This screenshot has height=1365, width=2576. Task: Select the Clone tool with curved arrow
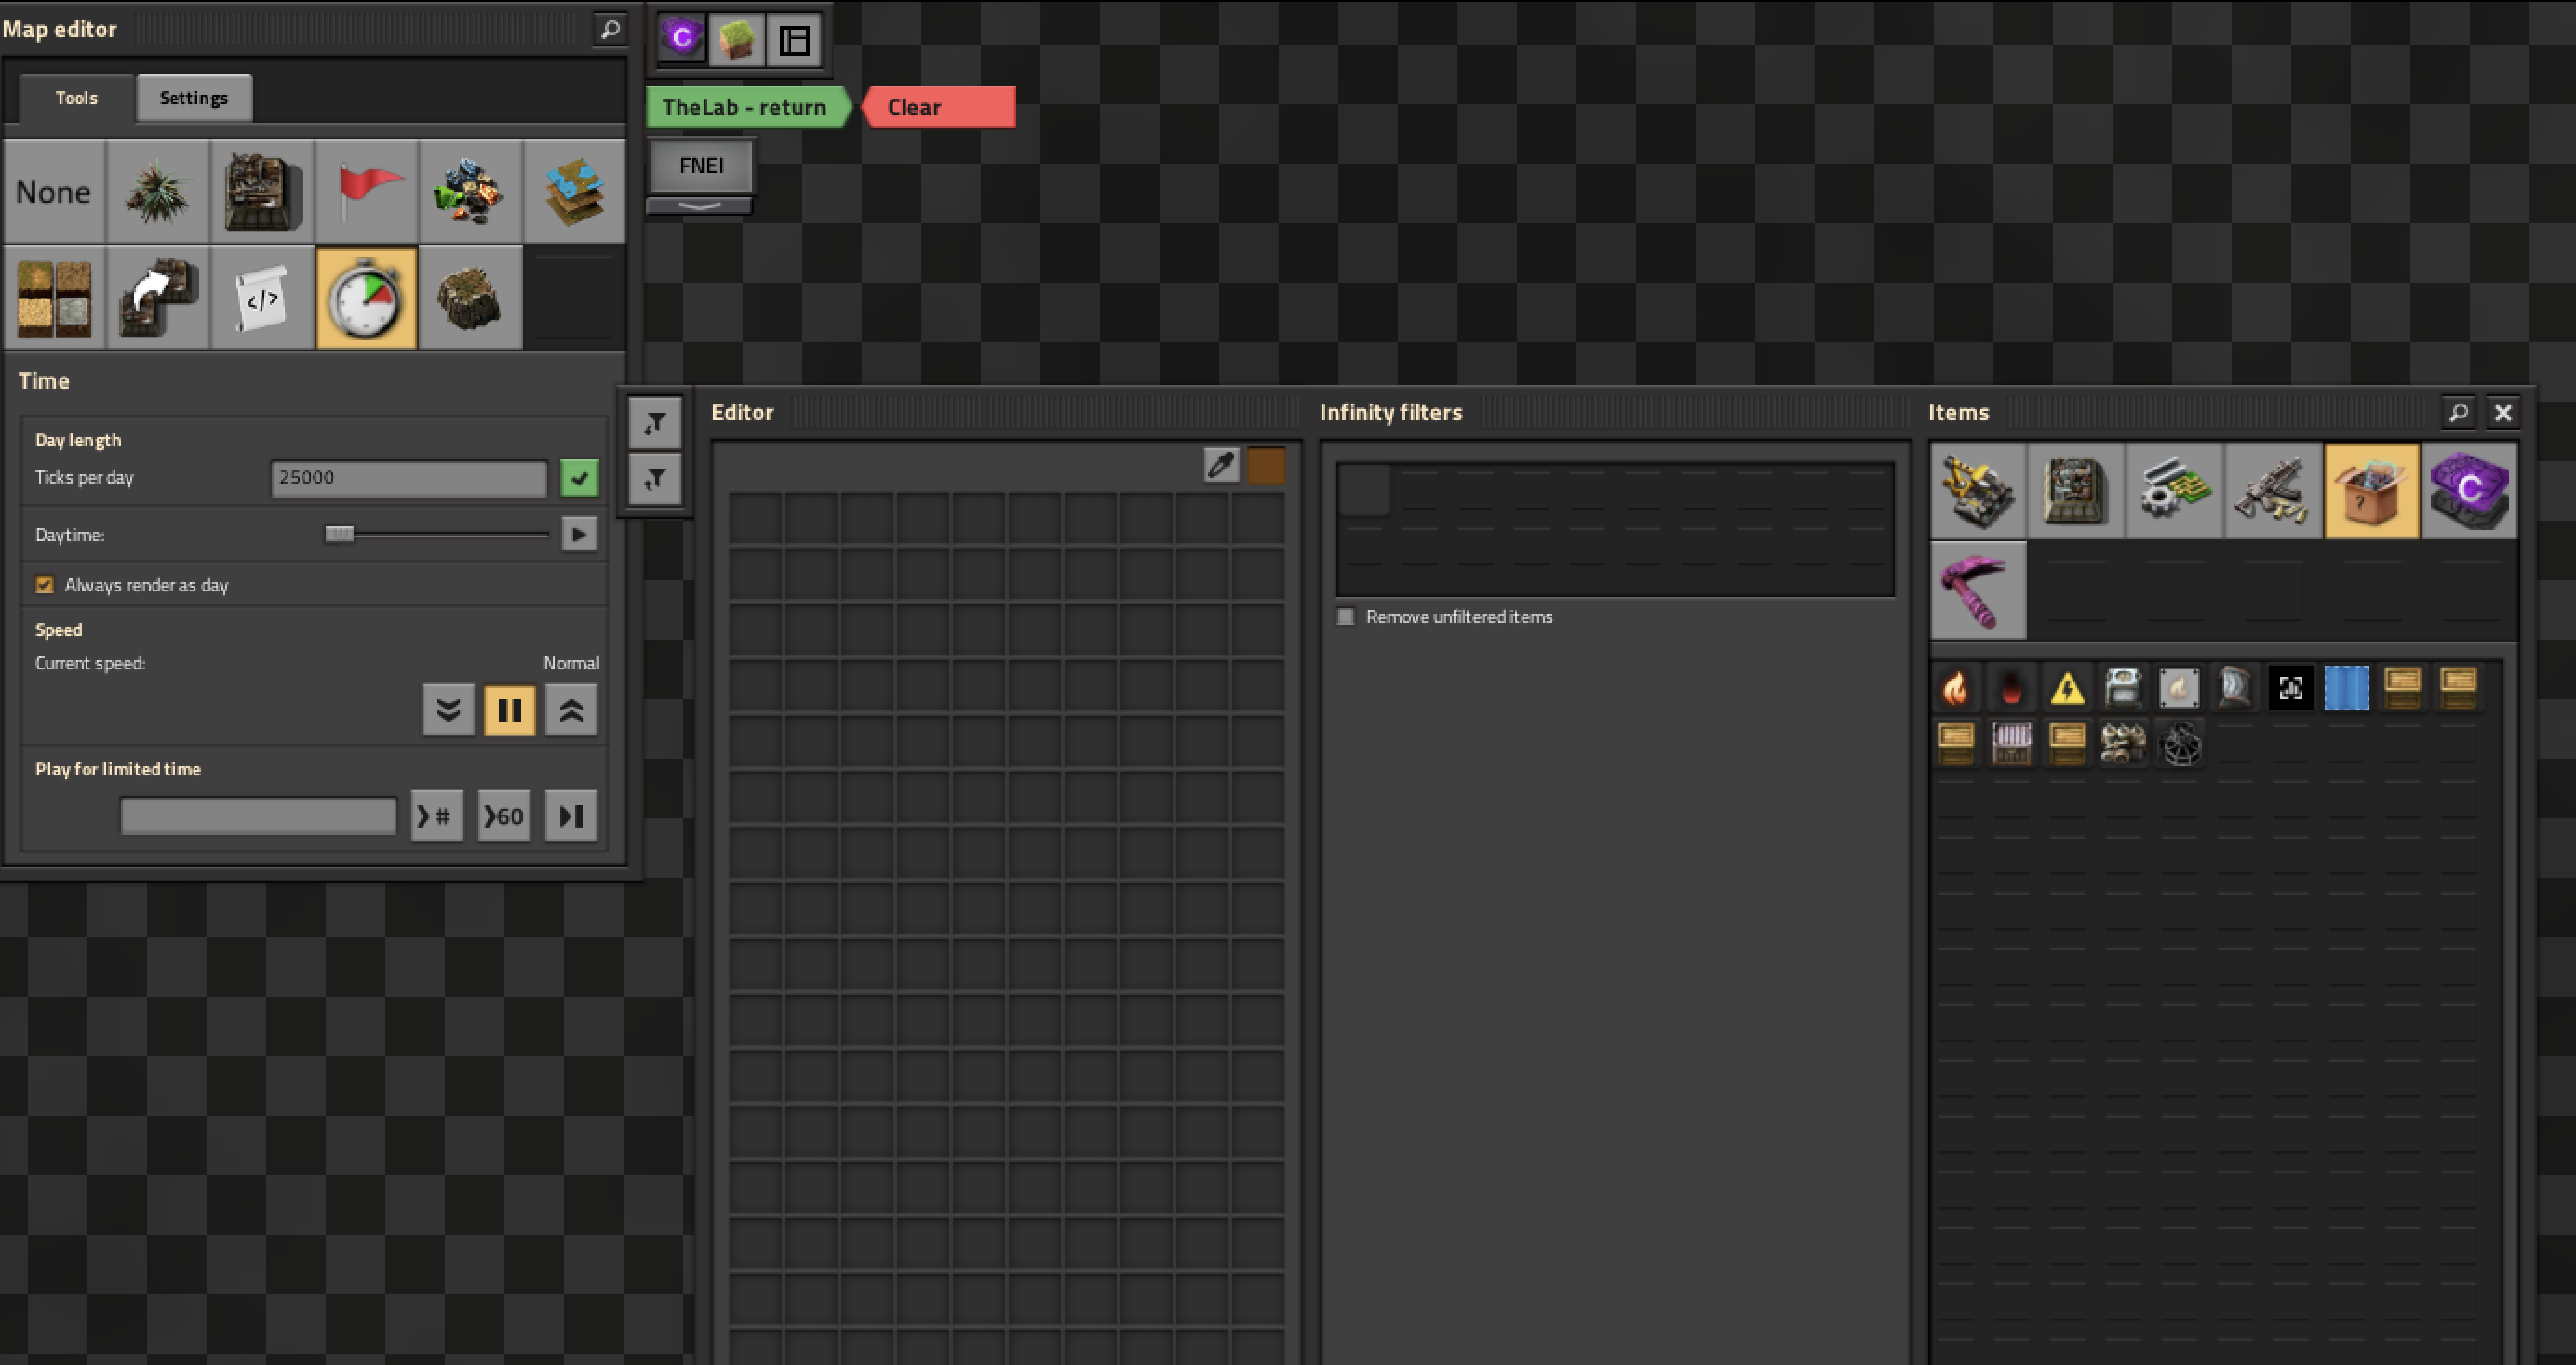158,298
